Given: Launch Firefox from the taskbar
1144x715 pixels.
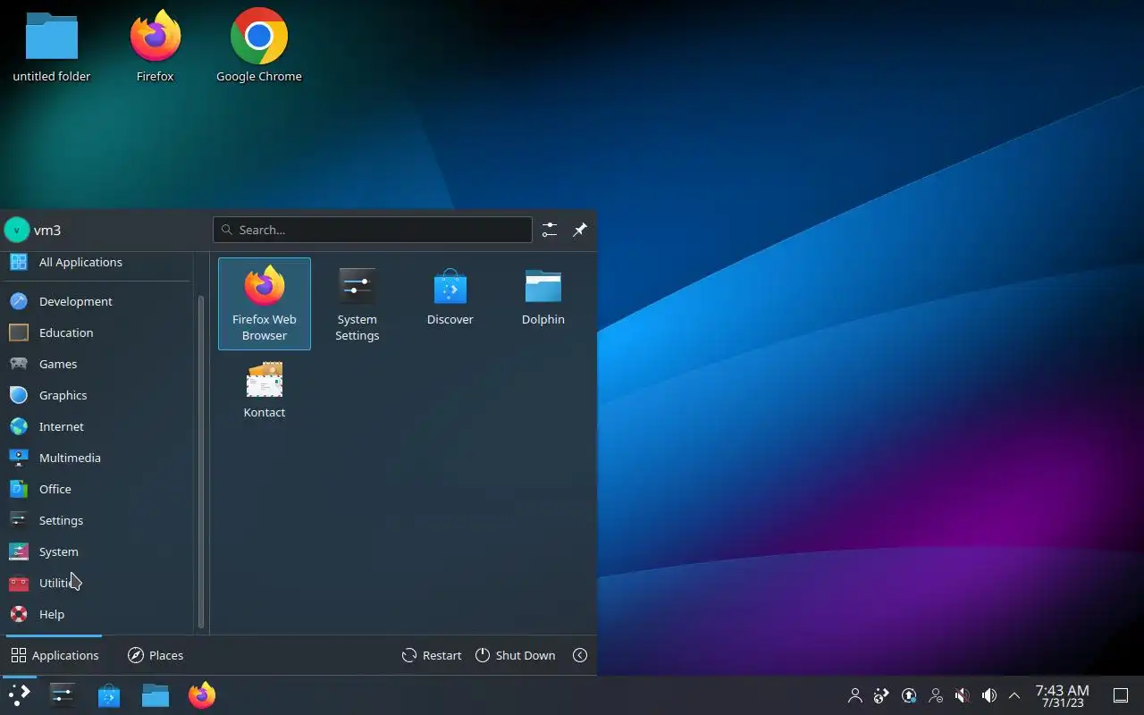Looking at the screenshot, I should click(x=202, y=695).
